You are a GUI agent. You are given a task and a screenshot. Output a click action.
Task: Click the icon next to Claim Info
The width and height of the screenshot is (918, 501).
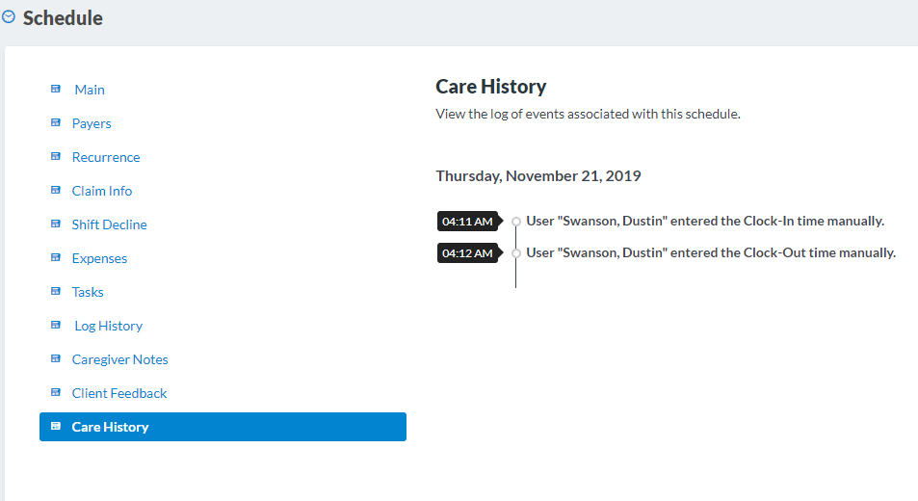(x=56, y=191)
